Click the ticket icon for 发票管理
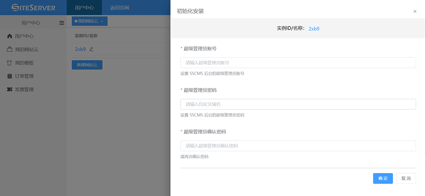 [x=10, y=89]
